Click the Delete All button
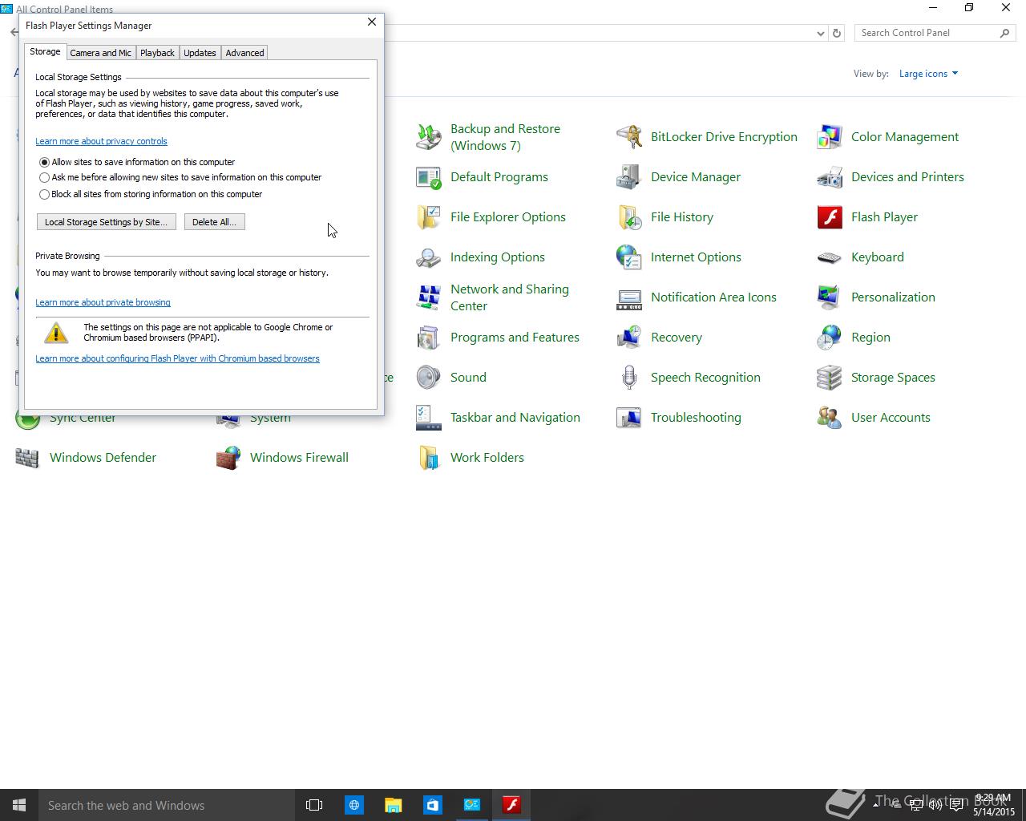This screenshot has width=1026, height=821. (214, 222)
